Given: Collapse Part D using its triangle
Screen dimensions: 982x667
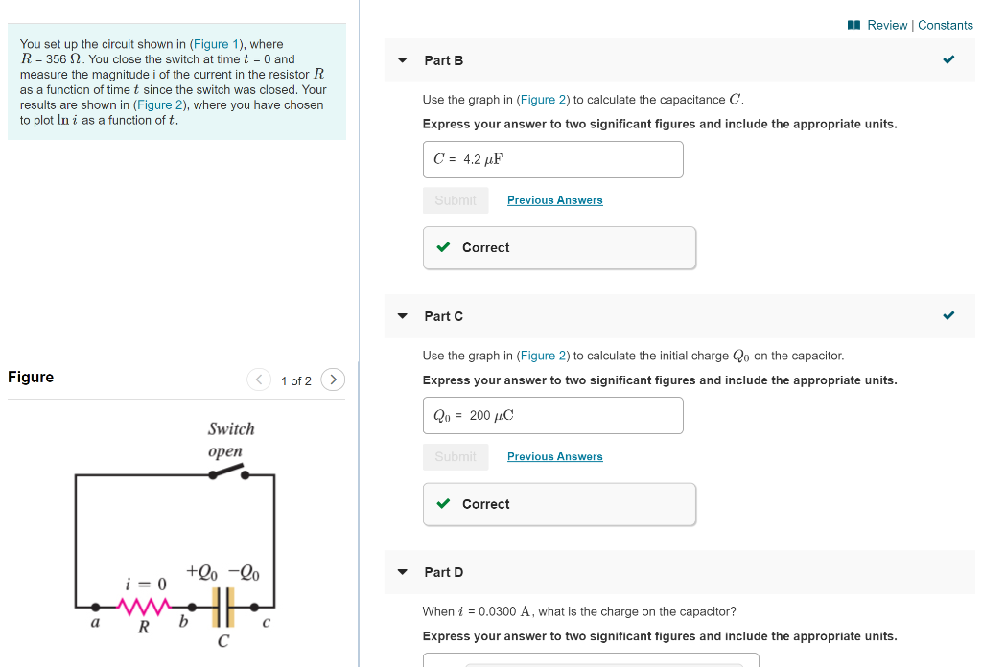Looking at the screenshot, I should pyautogui.click(x=402, y=572).
